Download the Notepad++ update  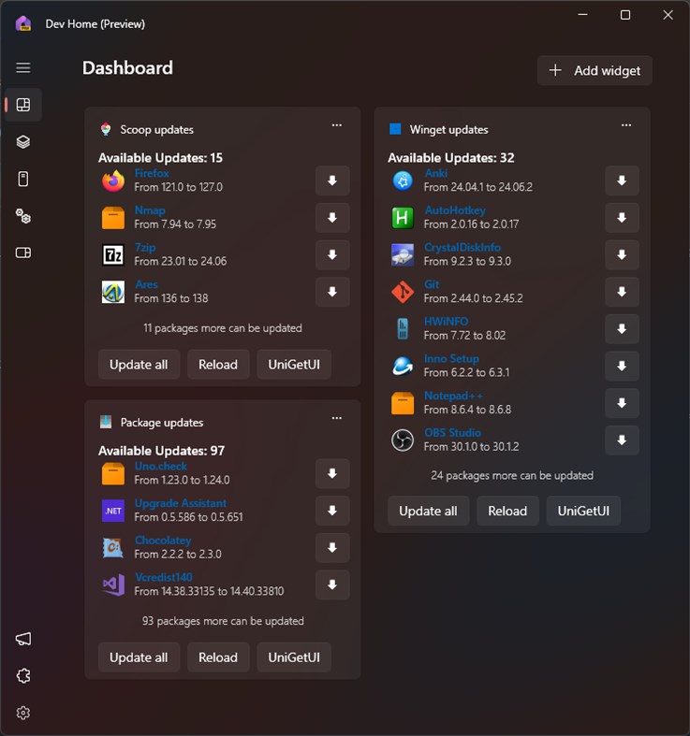622,403
